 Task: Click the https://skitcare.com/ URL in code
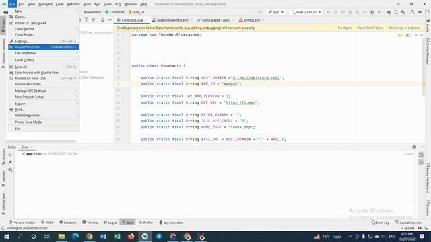[x=256, y=78]
